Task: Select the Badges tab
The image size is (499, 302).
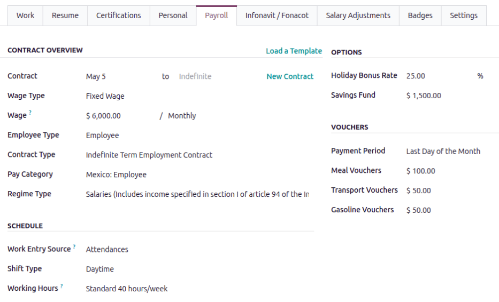Action: pos(420,15)
